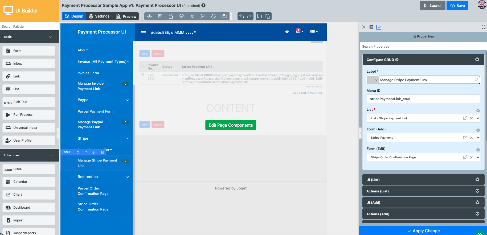
Task: Click the padlock permission icon in toolbar
Action: tap(171, 16)
